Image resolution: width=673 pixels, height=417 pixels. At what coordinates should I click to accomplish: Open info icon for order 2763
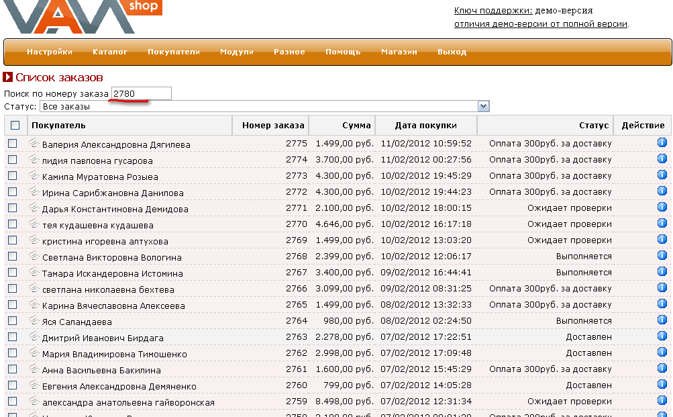point(662,336)
